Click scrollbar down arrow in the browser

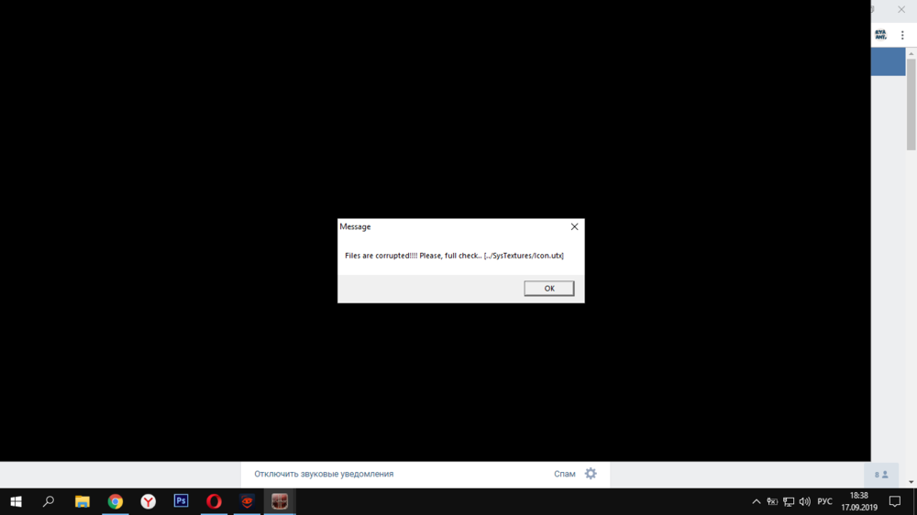911,482
